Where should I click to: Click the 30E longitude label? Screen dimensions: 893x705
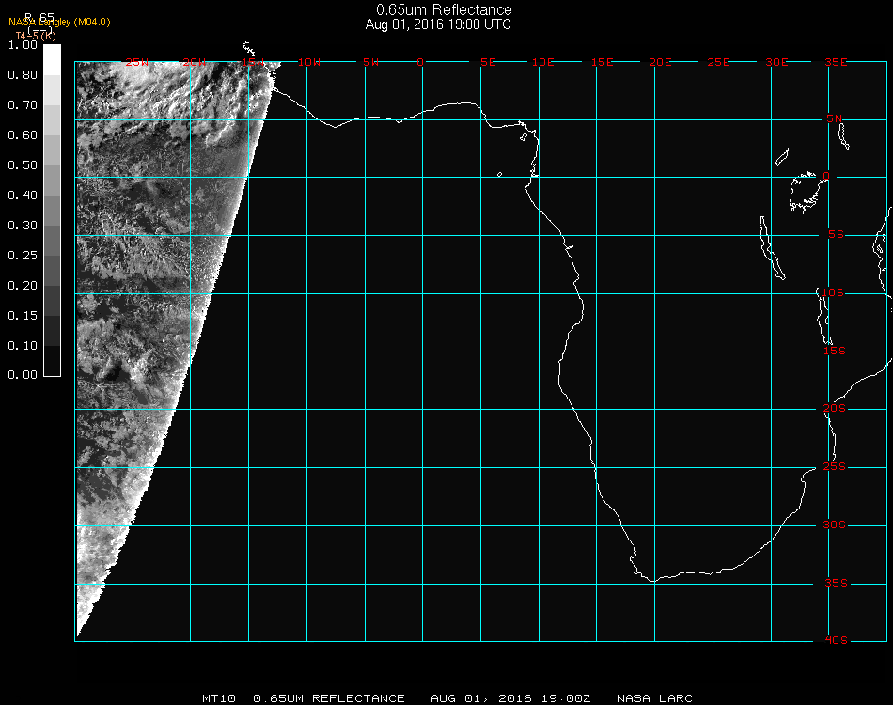tap(776, 63)
